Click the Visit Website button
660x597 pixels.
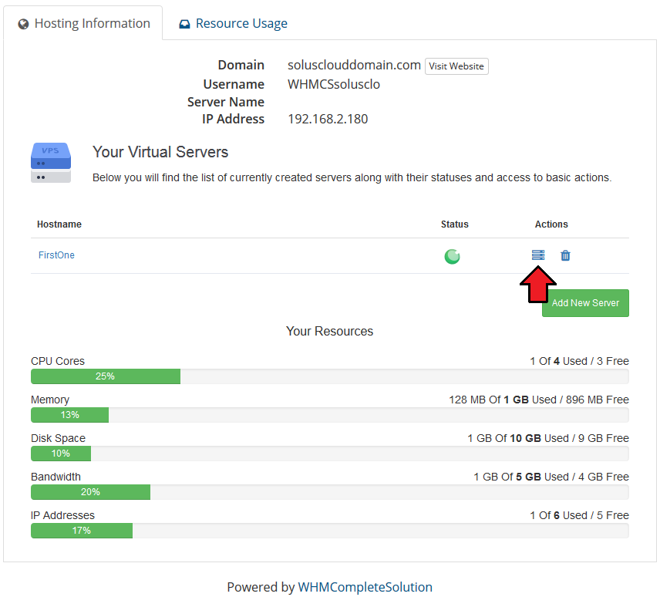pos(456,66)
